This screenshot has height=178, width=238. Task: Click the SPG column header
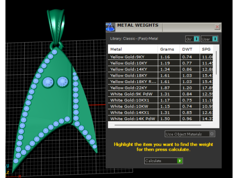click(x=206, y=49)
